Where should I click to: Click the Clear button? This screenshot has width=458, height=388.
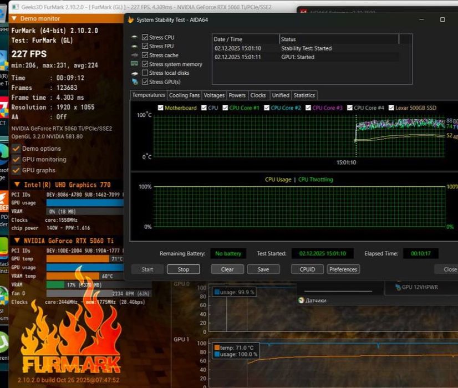(x=227, y=269)
